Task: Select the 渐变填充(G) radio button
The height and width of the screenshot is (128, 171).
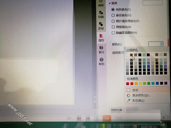Action: coord(113,15)
